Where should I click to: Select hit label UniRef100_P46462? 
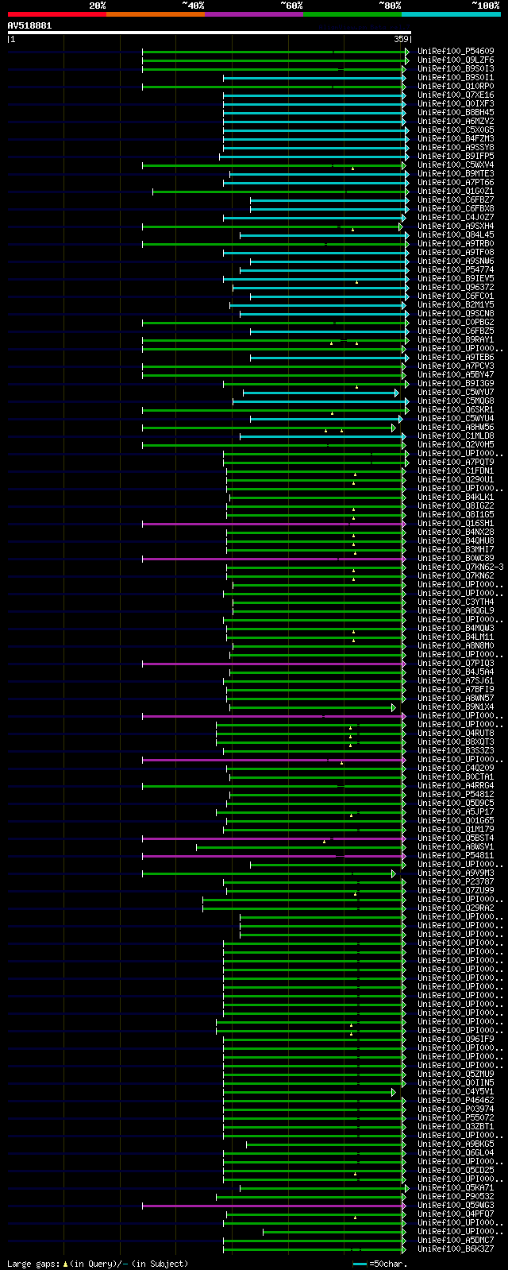point(456,1100)
